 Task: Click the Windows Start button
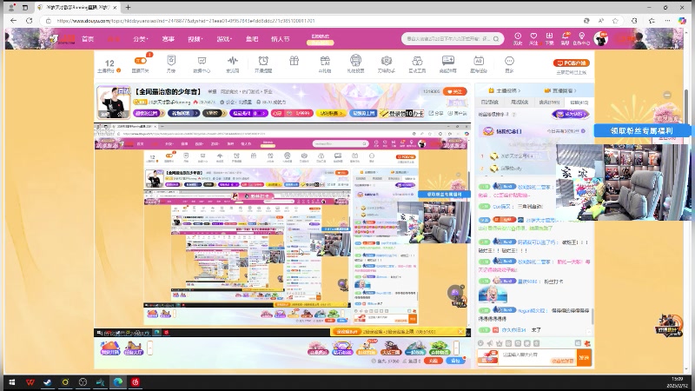click(x=12, y=382)
